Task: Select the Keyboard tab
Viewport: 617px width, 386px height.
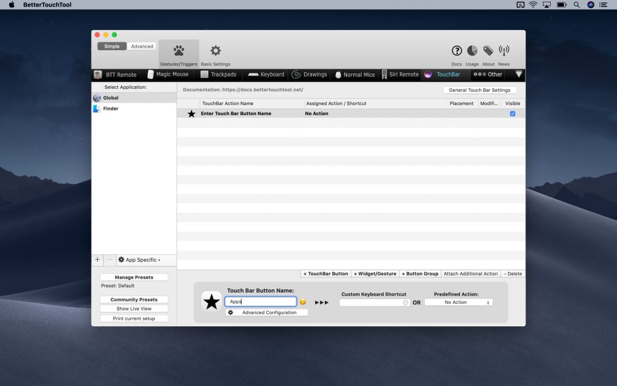Action: click(266, 74)
